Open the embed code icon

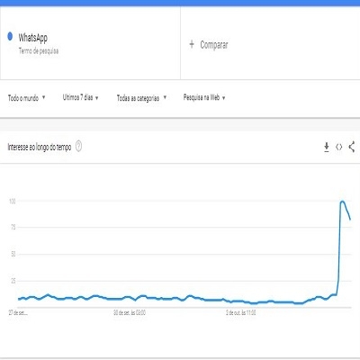(x=339, y=147)
